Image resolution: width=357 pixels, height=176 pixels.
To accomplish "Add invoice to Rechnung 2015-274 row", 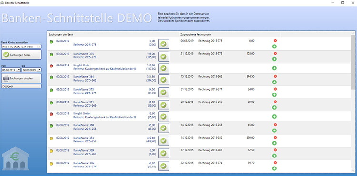I will 274,168.
